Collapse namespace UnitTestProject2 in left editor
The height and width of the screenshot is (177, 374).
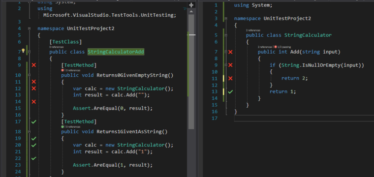coord(29,29)
